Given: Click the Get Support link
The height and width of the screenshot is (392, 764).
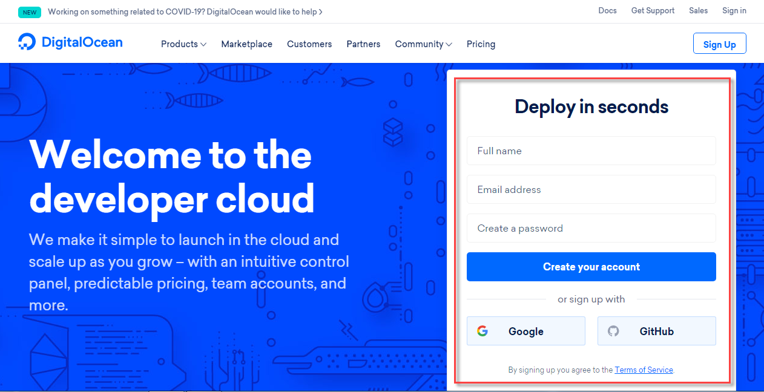Looking at the screenshot, I should coord(653,10).
